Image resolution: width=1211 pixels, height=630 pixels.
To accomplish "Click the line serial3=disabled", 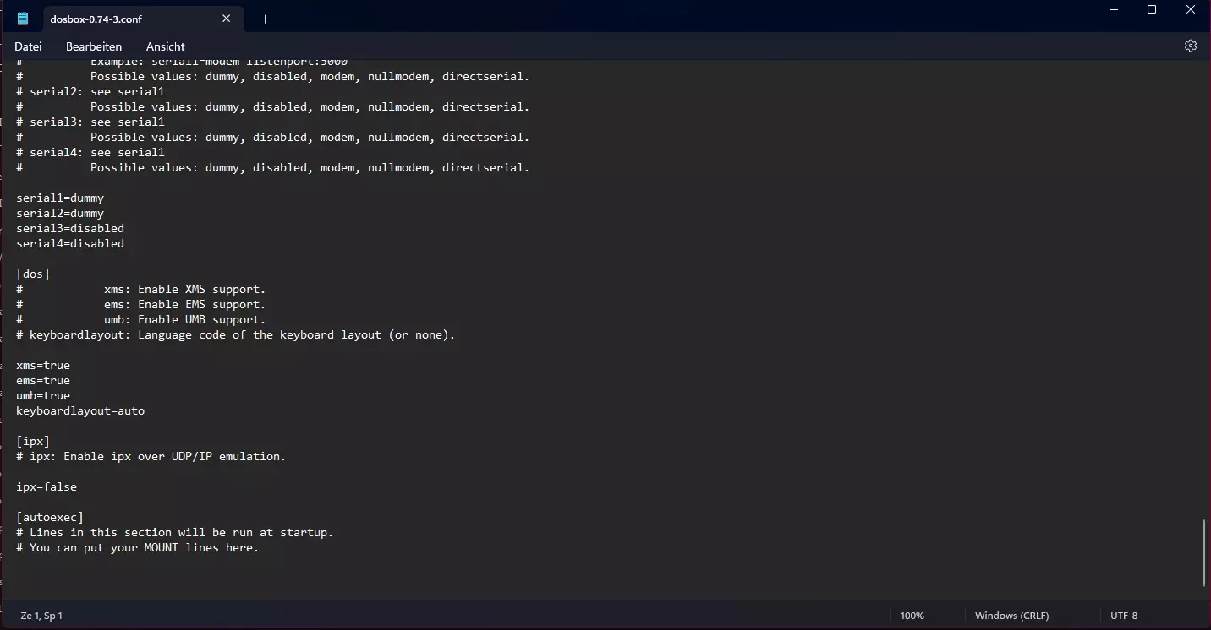I will point(70,228).
